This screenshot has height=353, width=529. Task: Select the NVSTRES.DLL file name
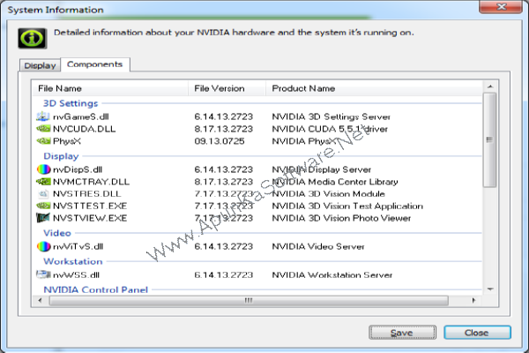click(87, 193)
